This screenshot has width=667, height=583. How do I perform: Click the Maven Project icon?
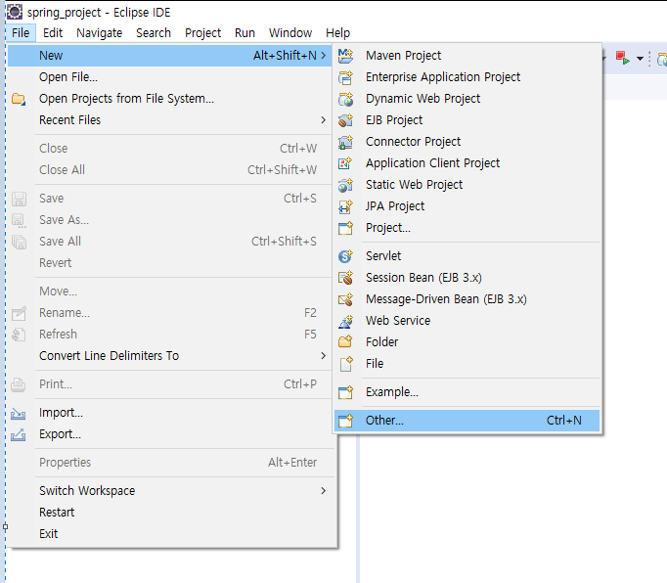(345, 56)
